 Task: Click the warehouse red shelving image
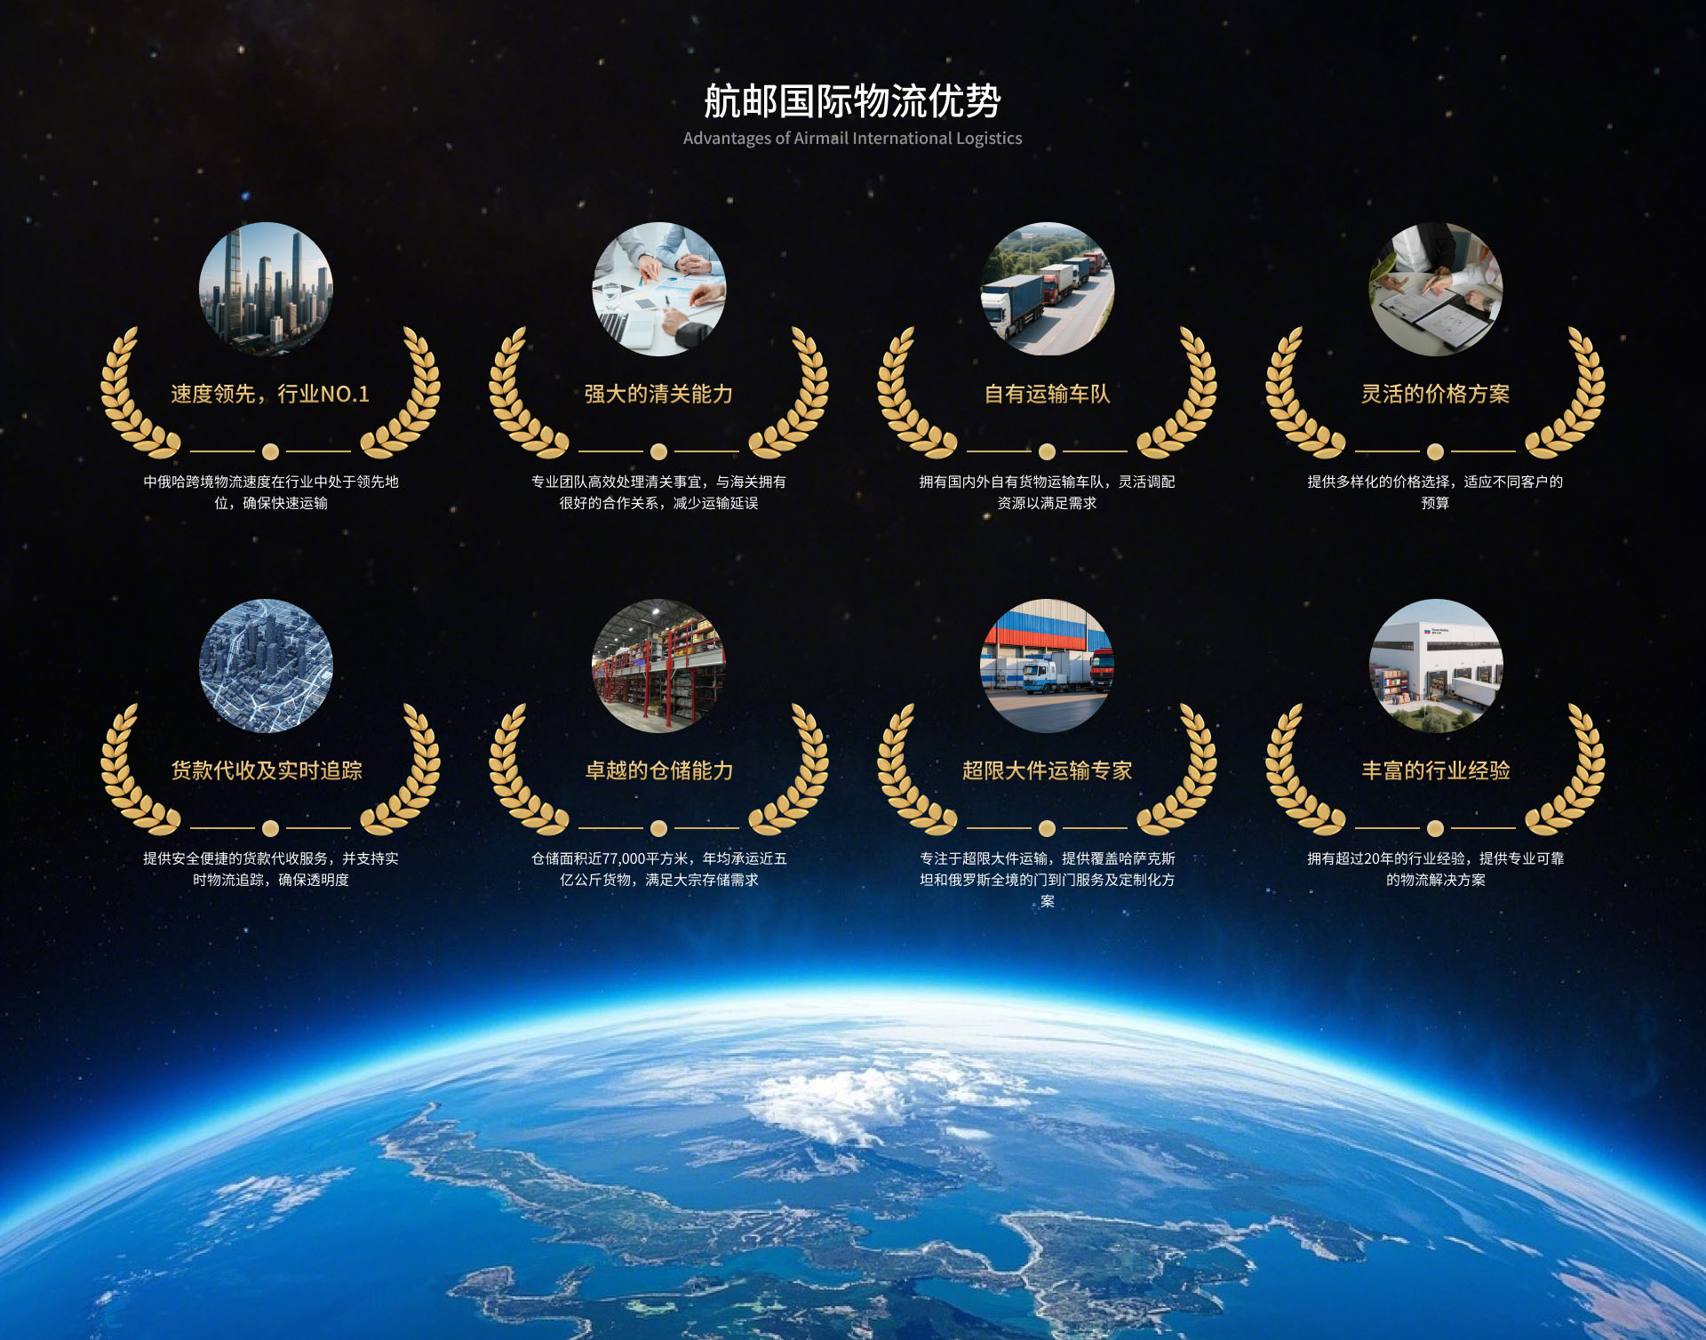tap(658, 666)
